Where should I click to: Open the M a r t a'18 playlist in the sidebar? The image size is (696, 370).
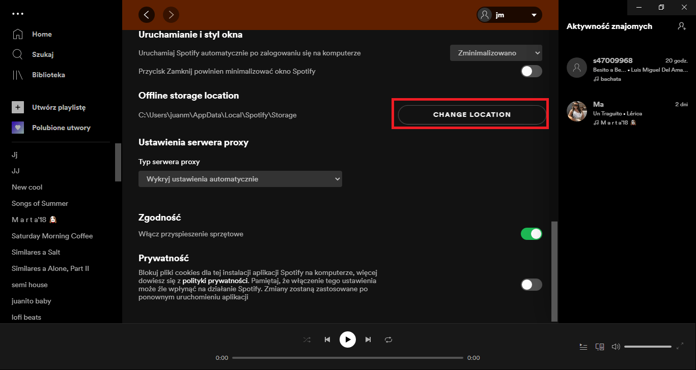coord(34,220)
